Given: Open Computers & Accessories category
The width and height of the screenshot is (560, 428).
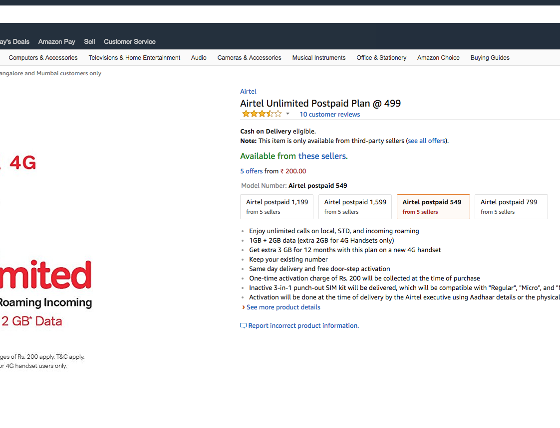Looking at the screenshot, I should point(43,58).
